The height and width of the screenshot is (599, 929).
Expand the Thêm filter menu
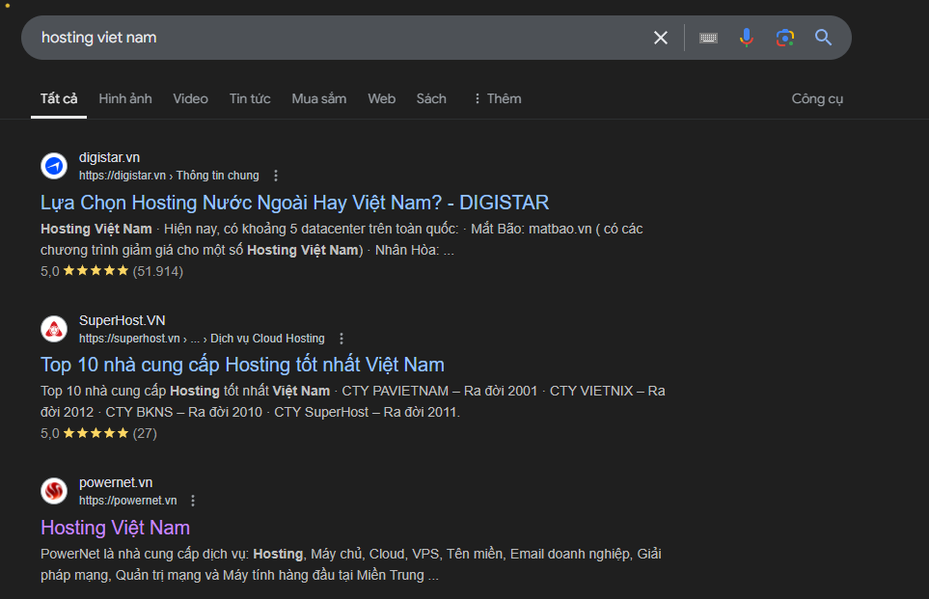497,98
